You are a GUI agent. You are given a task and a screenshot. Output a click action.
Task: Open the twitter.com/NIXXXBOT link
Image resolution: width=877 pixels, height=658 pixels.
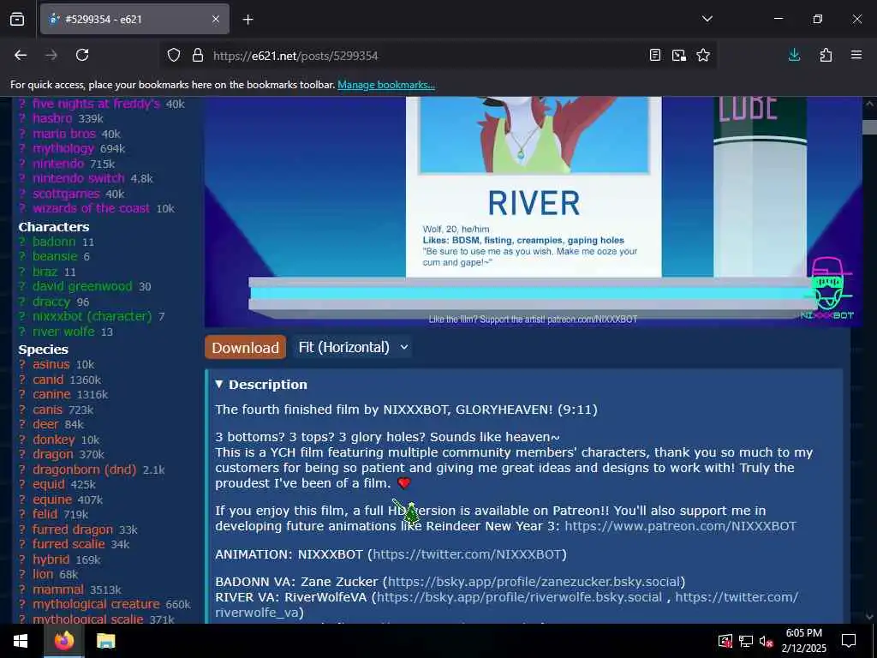(467, 554)
